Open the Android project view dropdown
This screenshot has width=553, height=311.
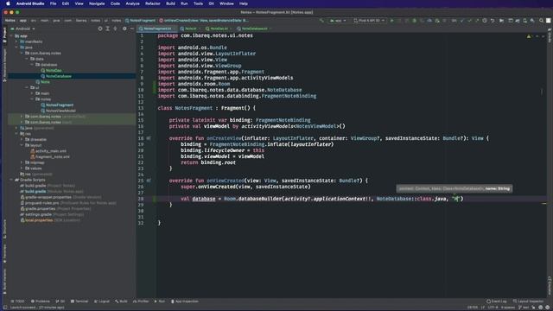coord(23,29)
